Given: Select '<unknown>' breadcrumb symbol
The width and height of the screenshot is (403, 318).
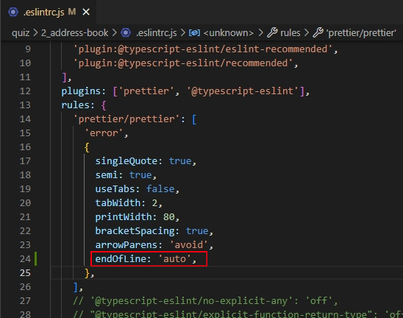Looking at the screenshot, I should pos(229,33).
